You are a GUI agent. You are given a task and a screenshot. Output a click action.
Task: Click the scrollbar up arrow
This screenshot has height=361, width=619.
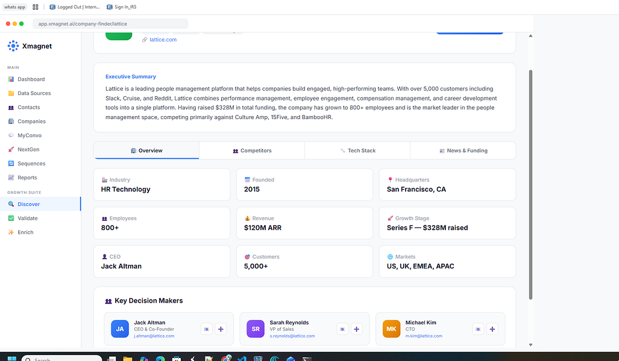click(530, 36)
